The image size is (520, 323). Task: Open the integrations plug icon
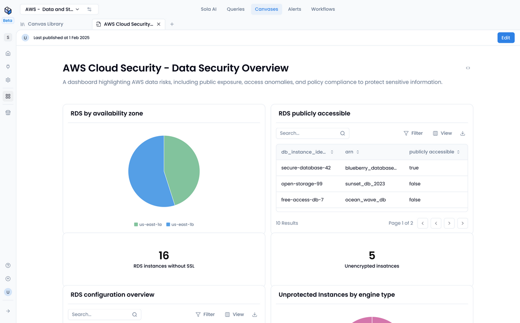coord(8,67)
